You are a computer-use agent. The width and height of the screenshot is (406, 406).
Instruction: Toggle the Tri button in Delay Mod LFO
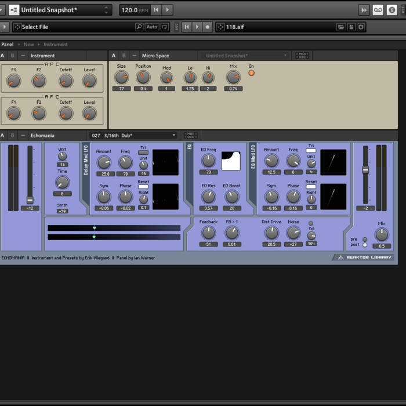point(143,152)
